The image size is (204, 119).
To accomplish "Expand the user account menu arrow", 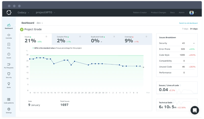I will click(196, 13).
